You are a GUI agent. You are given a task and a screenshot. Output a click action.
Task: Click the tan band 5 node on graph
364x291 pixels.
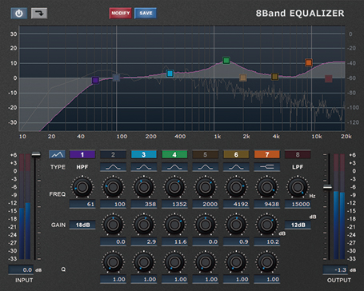[243, 78]
